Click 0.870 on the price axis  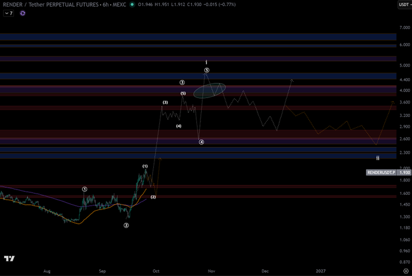405,262
